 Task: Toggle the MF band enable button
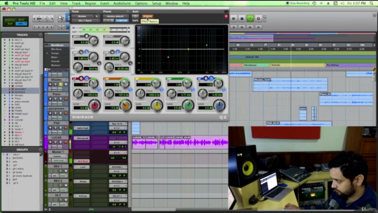[x=161, y=90]
